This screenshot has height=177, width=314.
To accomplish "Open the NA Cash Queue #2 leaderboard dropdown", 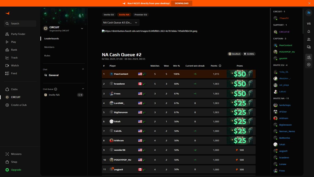I will point(120,23).
